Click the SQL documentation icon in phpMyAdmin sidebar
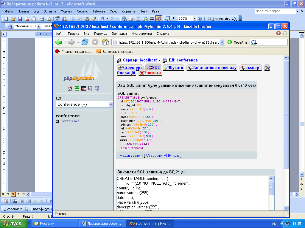The image size is (305, 228). tap(97, 88)
